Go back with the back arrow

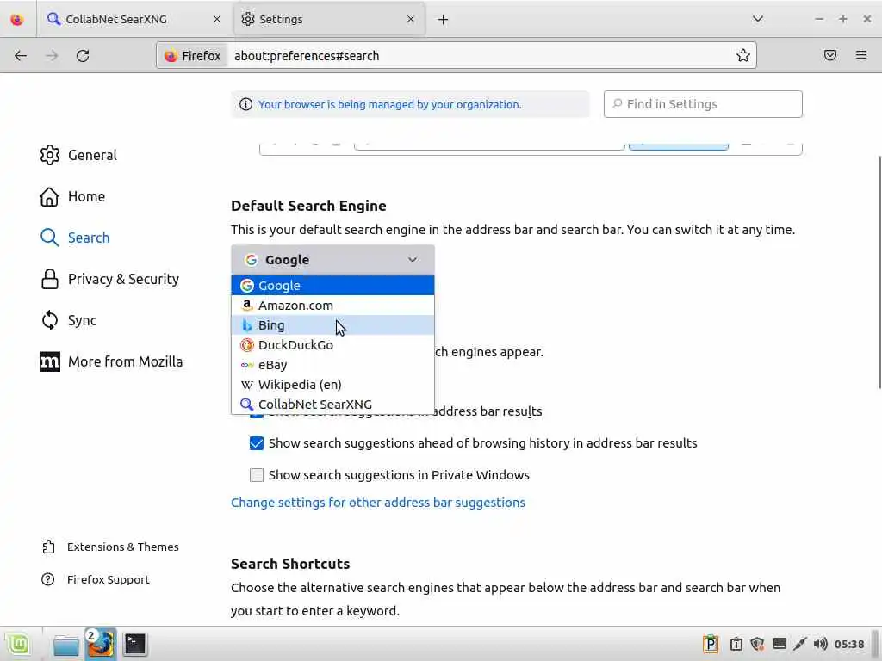(21, 56)
